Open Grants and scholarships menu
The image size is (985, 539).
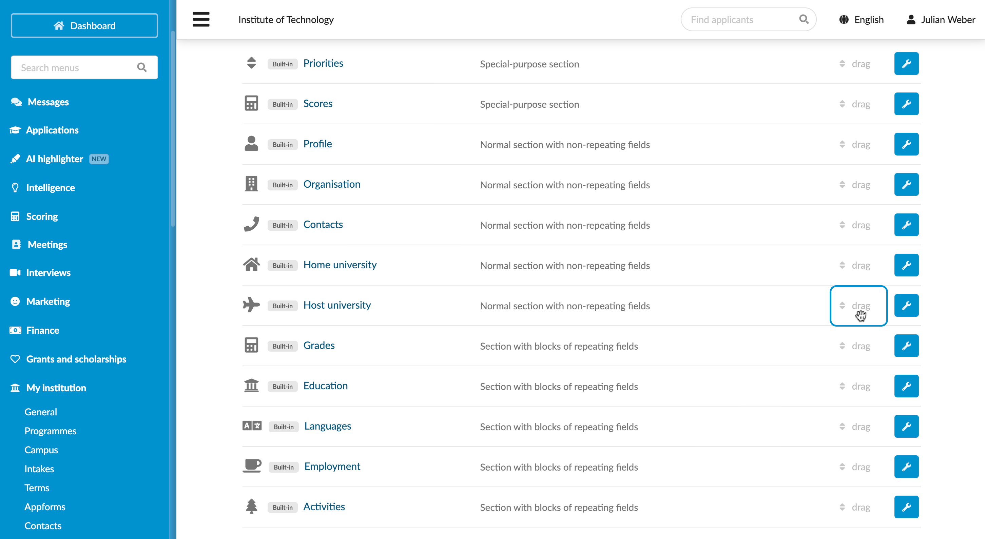point(76,359)
